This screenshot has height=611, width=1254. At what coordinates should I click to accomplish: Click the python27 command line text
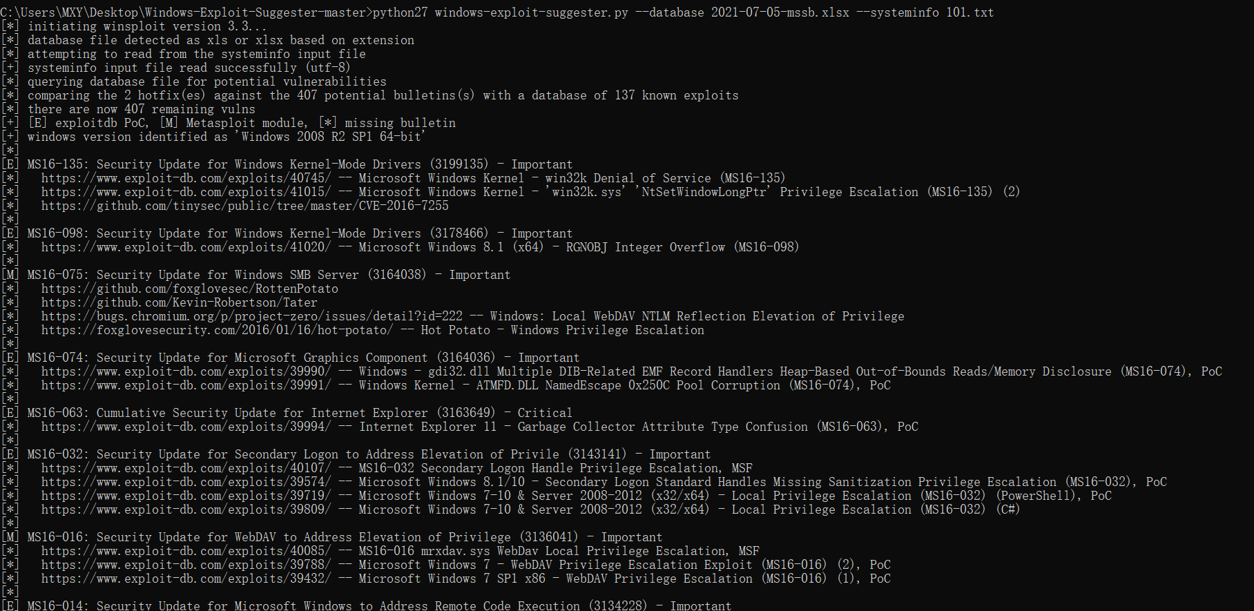[684, 12]
